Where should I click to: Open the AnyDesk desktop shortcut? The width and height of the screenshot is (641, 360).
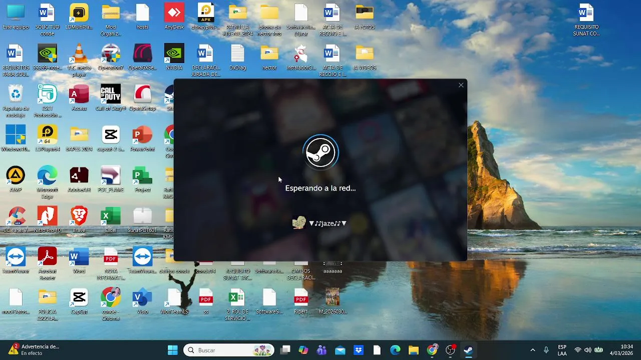pyautogui.click(x=174, y=17)
